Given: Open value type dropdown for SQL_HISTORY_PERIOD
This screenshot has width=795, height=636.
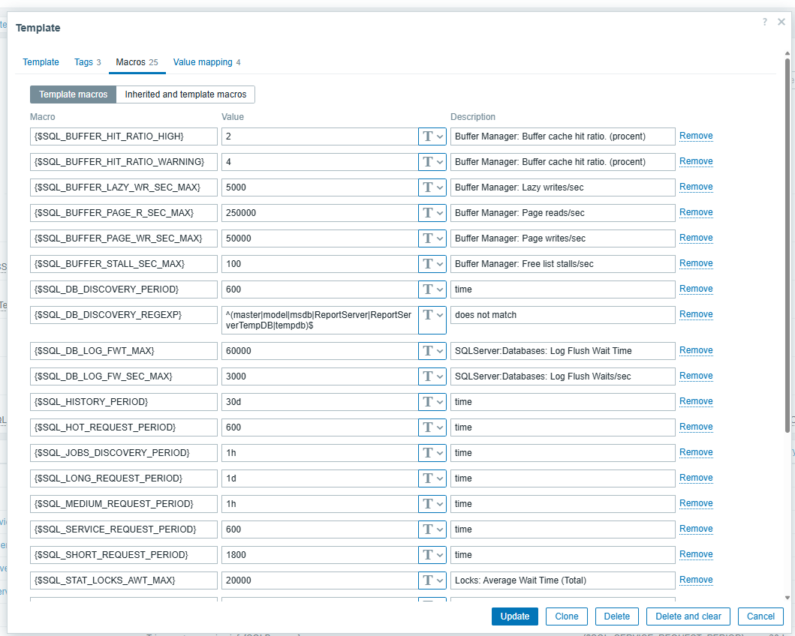Looking at the screenshot, I should tap(432, 401).
